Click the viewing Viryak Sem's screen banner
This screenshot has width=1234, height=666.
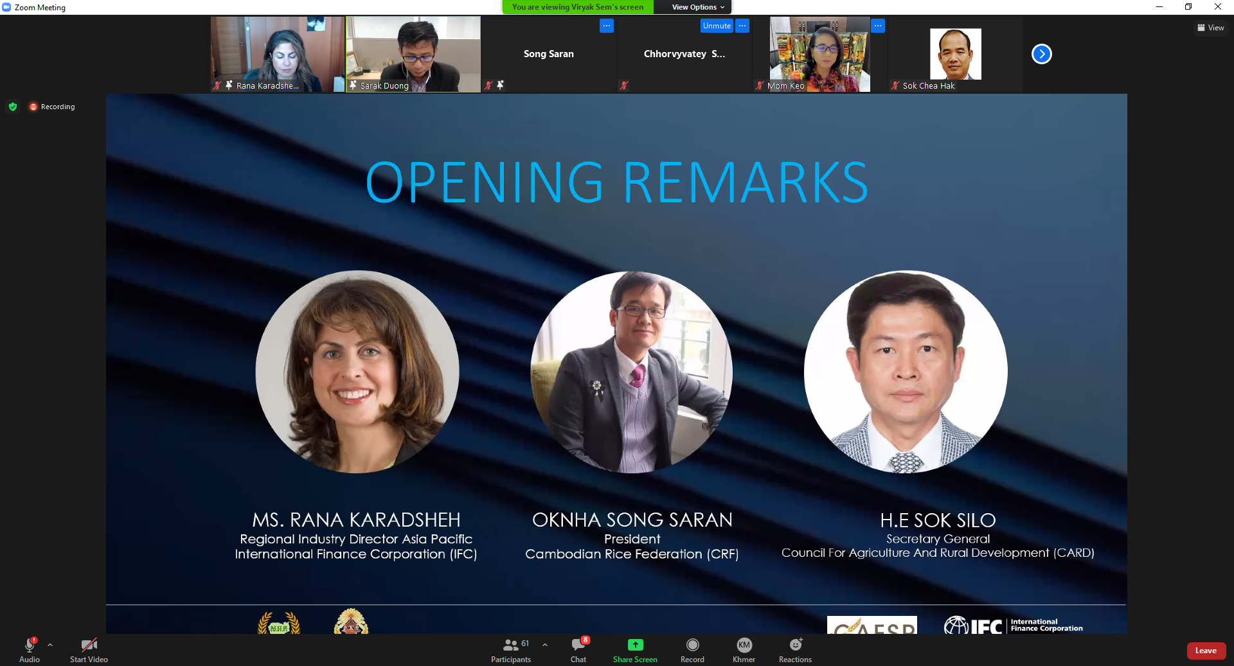tap(578, 7)
